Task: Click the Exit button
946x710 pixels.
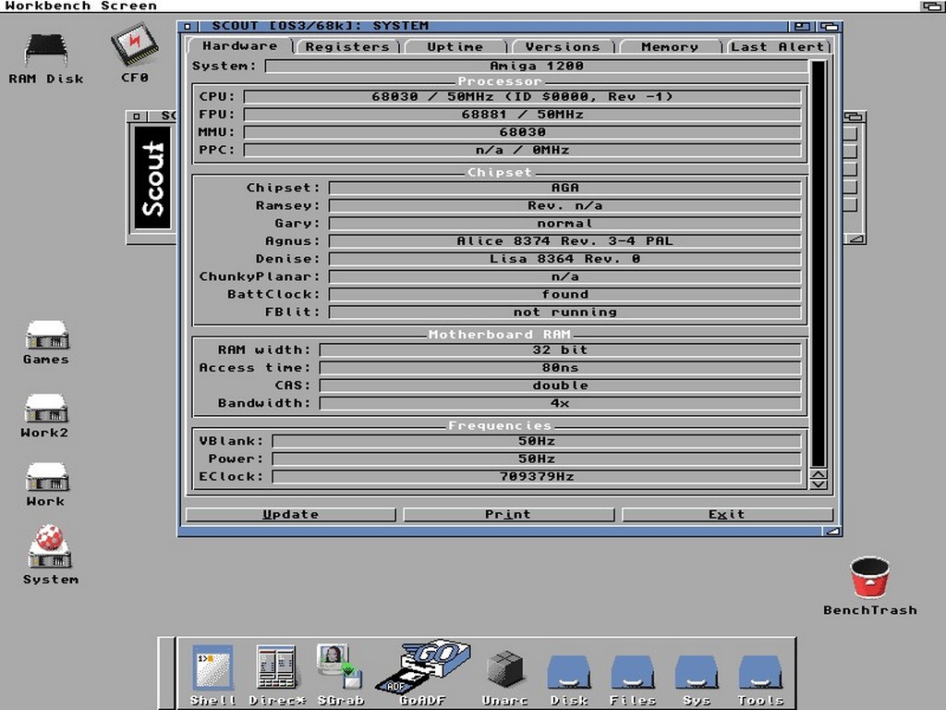Action: point(727,514)
